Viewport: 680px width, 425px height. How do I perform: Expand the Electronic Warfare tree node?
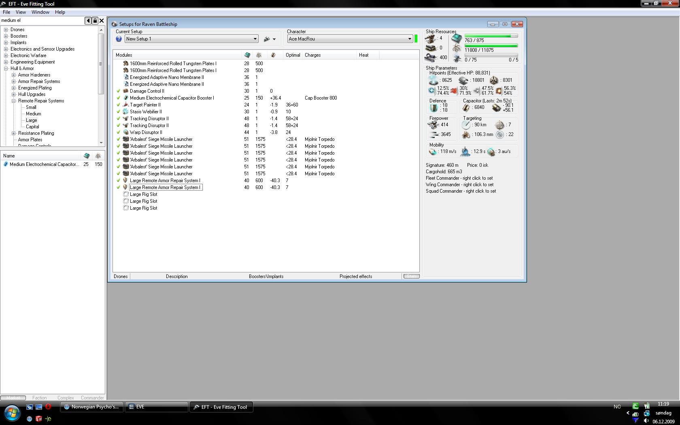[x=6, y=55]
